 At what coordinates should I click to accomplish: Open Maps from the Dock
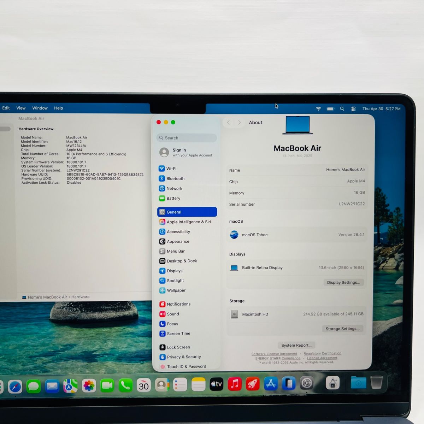[70, 386]
